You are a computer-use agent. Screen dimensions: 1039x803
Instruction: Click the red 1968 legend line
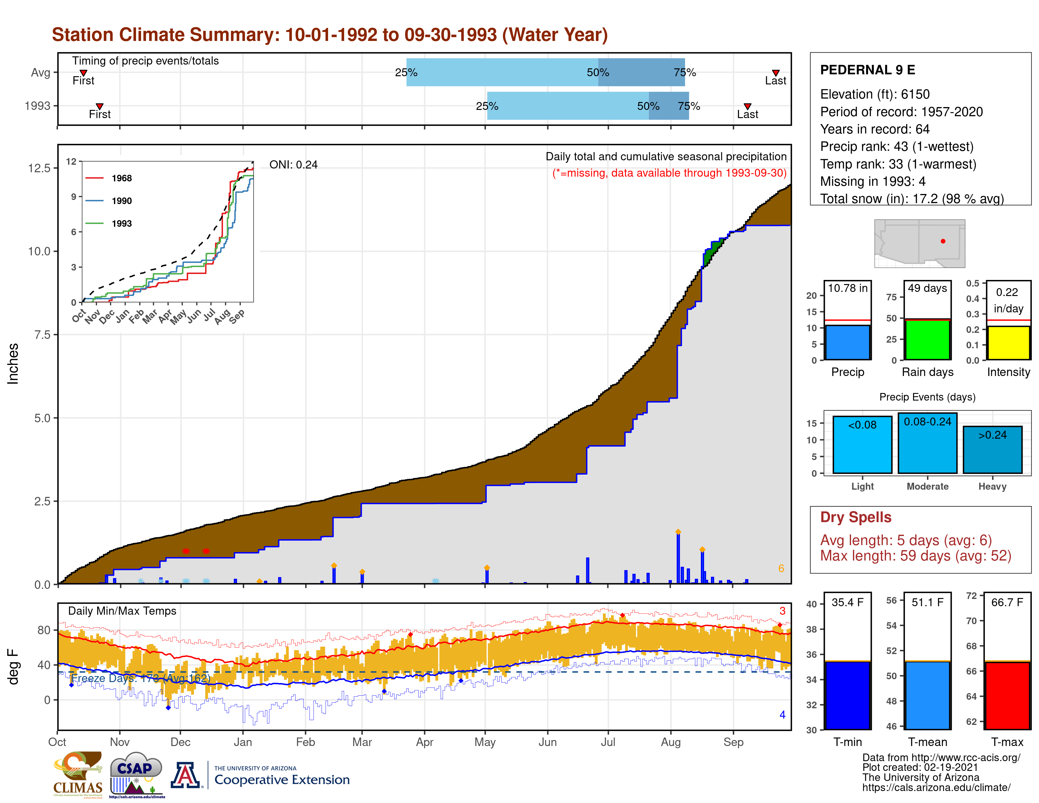tap(94, 178)
